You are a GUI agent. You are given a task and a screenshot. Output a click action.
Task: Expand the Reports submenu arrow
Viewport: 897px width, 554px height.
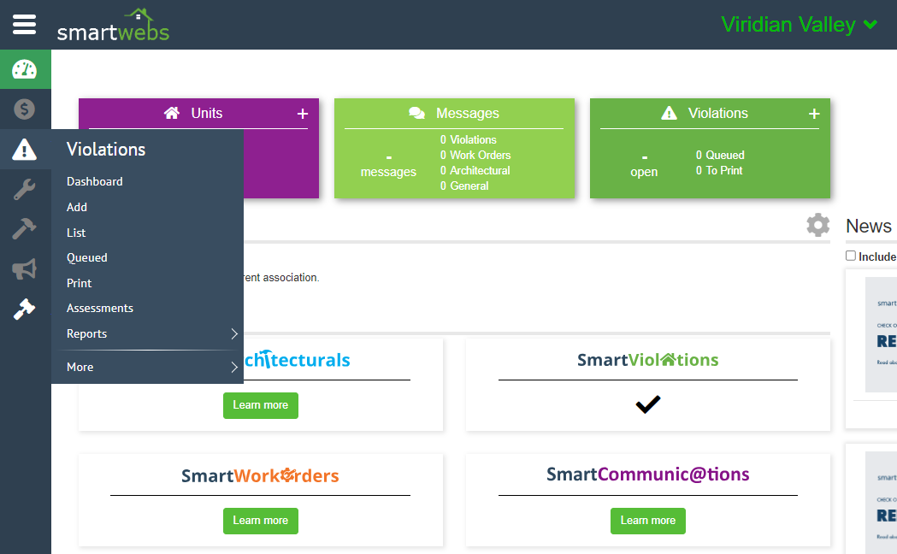tap(234, 334)
